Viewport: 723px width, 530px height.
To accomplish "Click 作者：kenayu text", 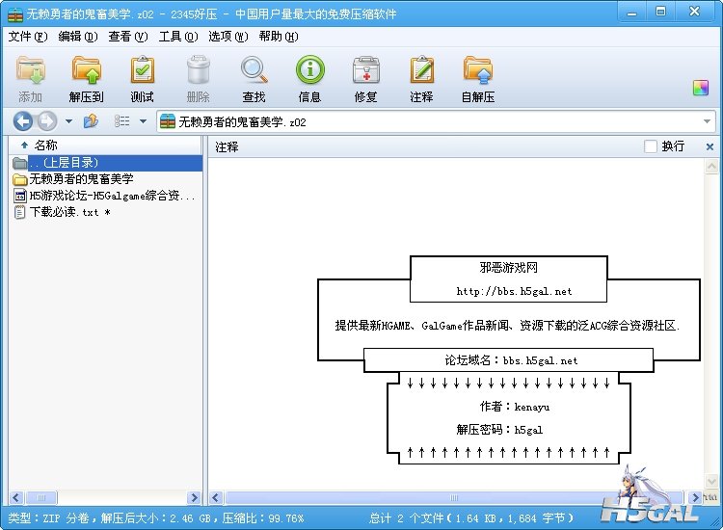I will (x=514, y=407).
